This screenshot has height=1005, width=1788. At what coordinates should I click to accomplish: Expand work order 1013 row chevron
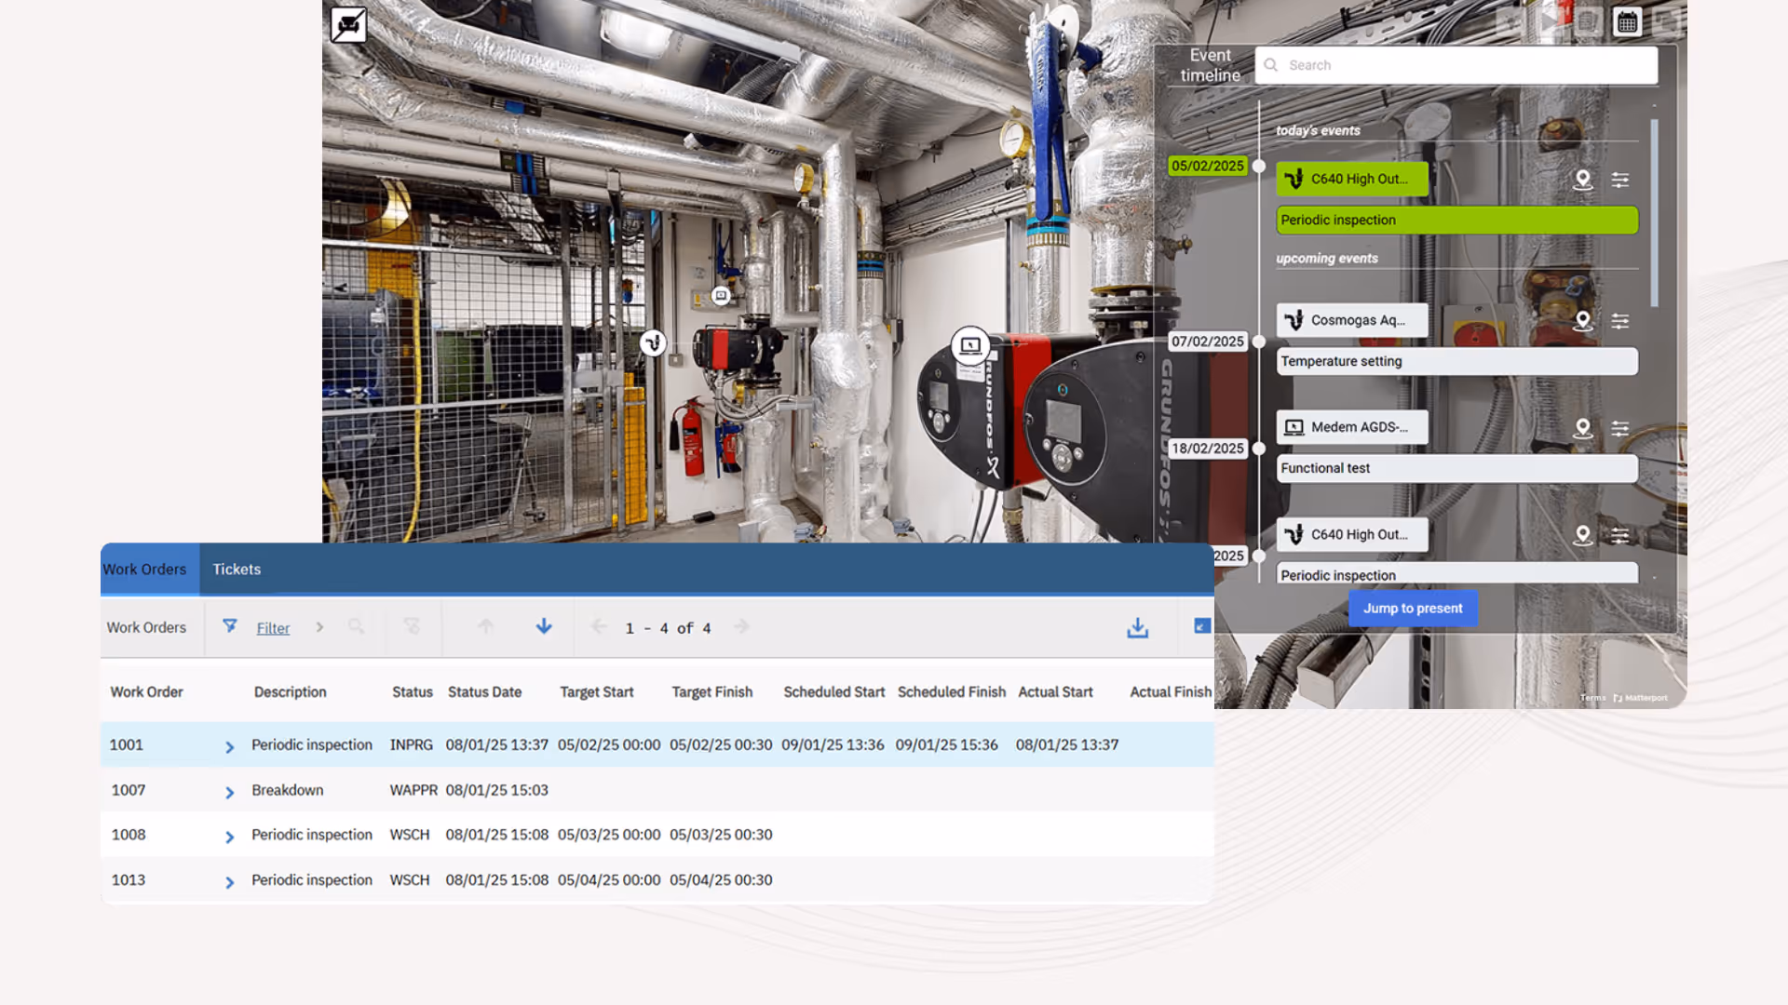tap(229, 882)
